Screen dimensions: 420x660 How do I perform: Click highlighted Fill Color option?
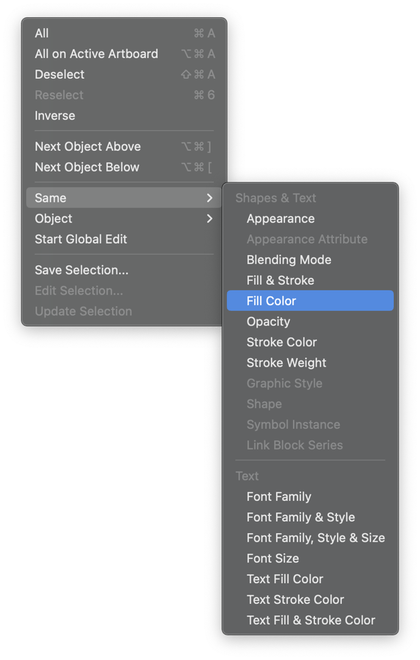point(272,301)
